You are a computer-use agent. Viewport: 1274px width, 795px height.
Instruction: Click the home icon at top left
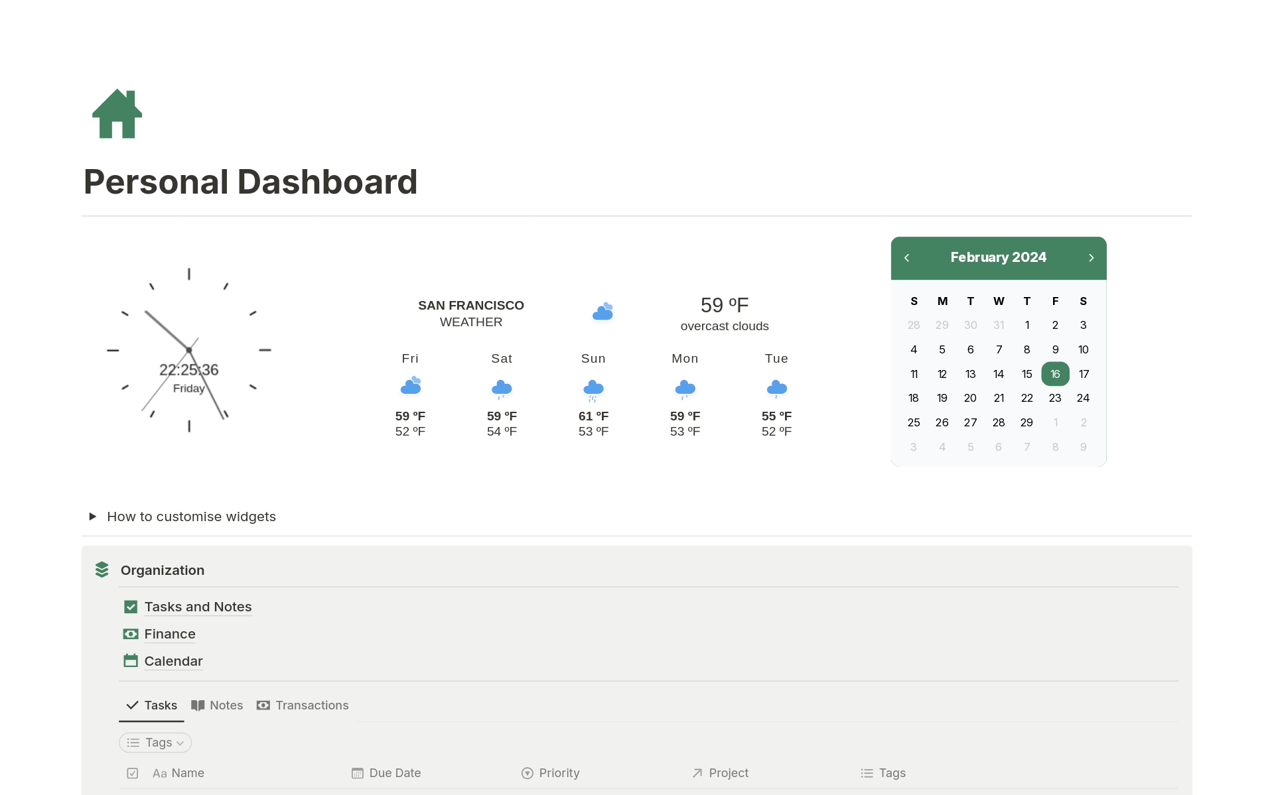117,115
